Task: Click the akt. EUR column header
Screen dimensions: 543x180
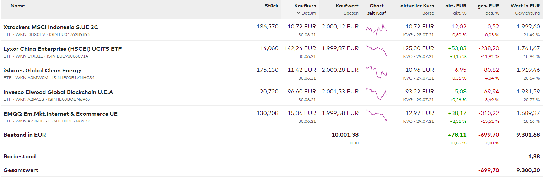Action: coord(456,6)
